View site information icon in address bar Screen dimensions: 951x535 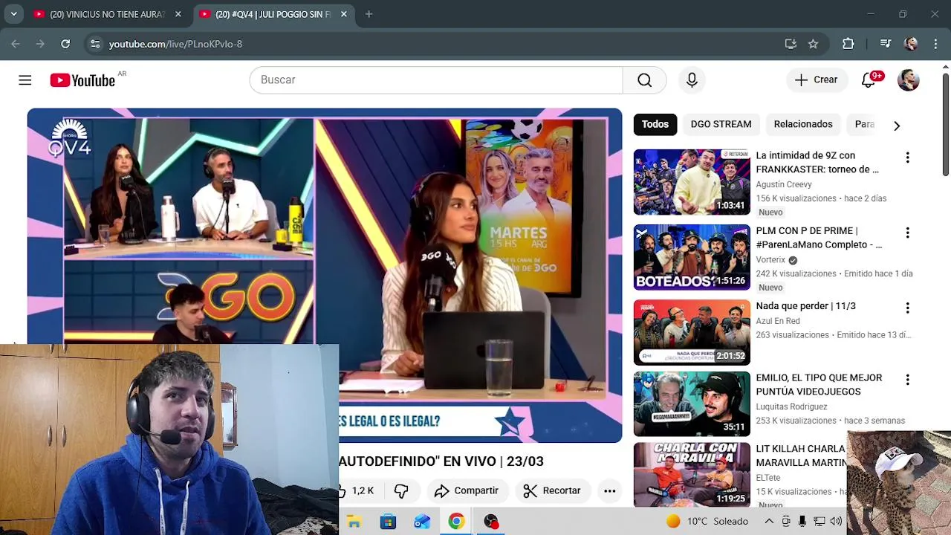pyautogui.click(x=95, y=44)
